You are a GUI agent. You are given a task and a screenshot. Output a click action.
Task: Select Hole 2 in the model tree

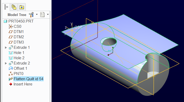pyautogui.click(x=19, y=58)
